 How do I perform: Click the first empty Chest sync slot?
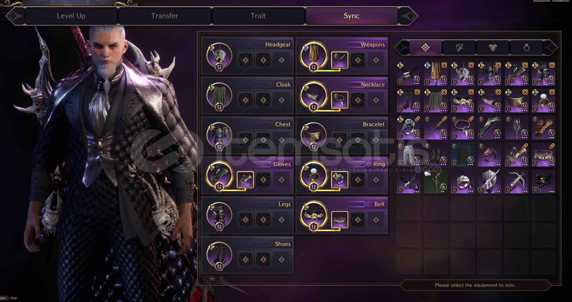click(245, 140)
